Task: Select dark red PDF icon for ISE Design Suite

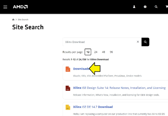Action: click(68, 88)
